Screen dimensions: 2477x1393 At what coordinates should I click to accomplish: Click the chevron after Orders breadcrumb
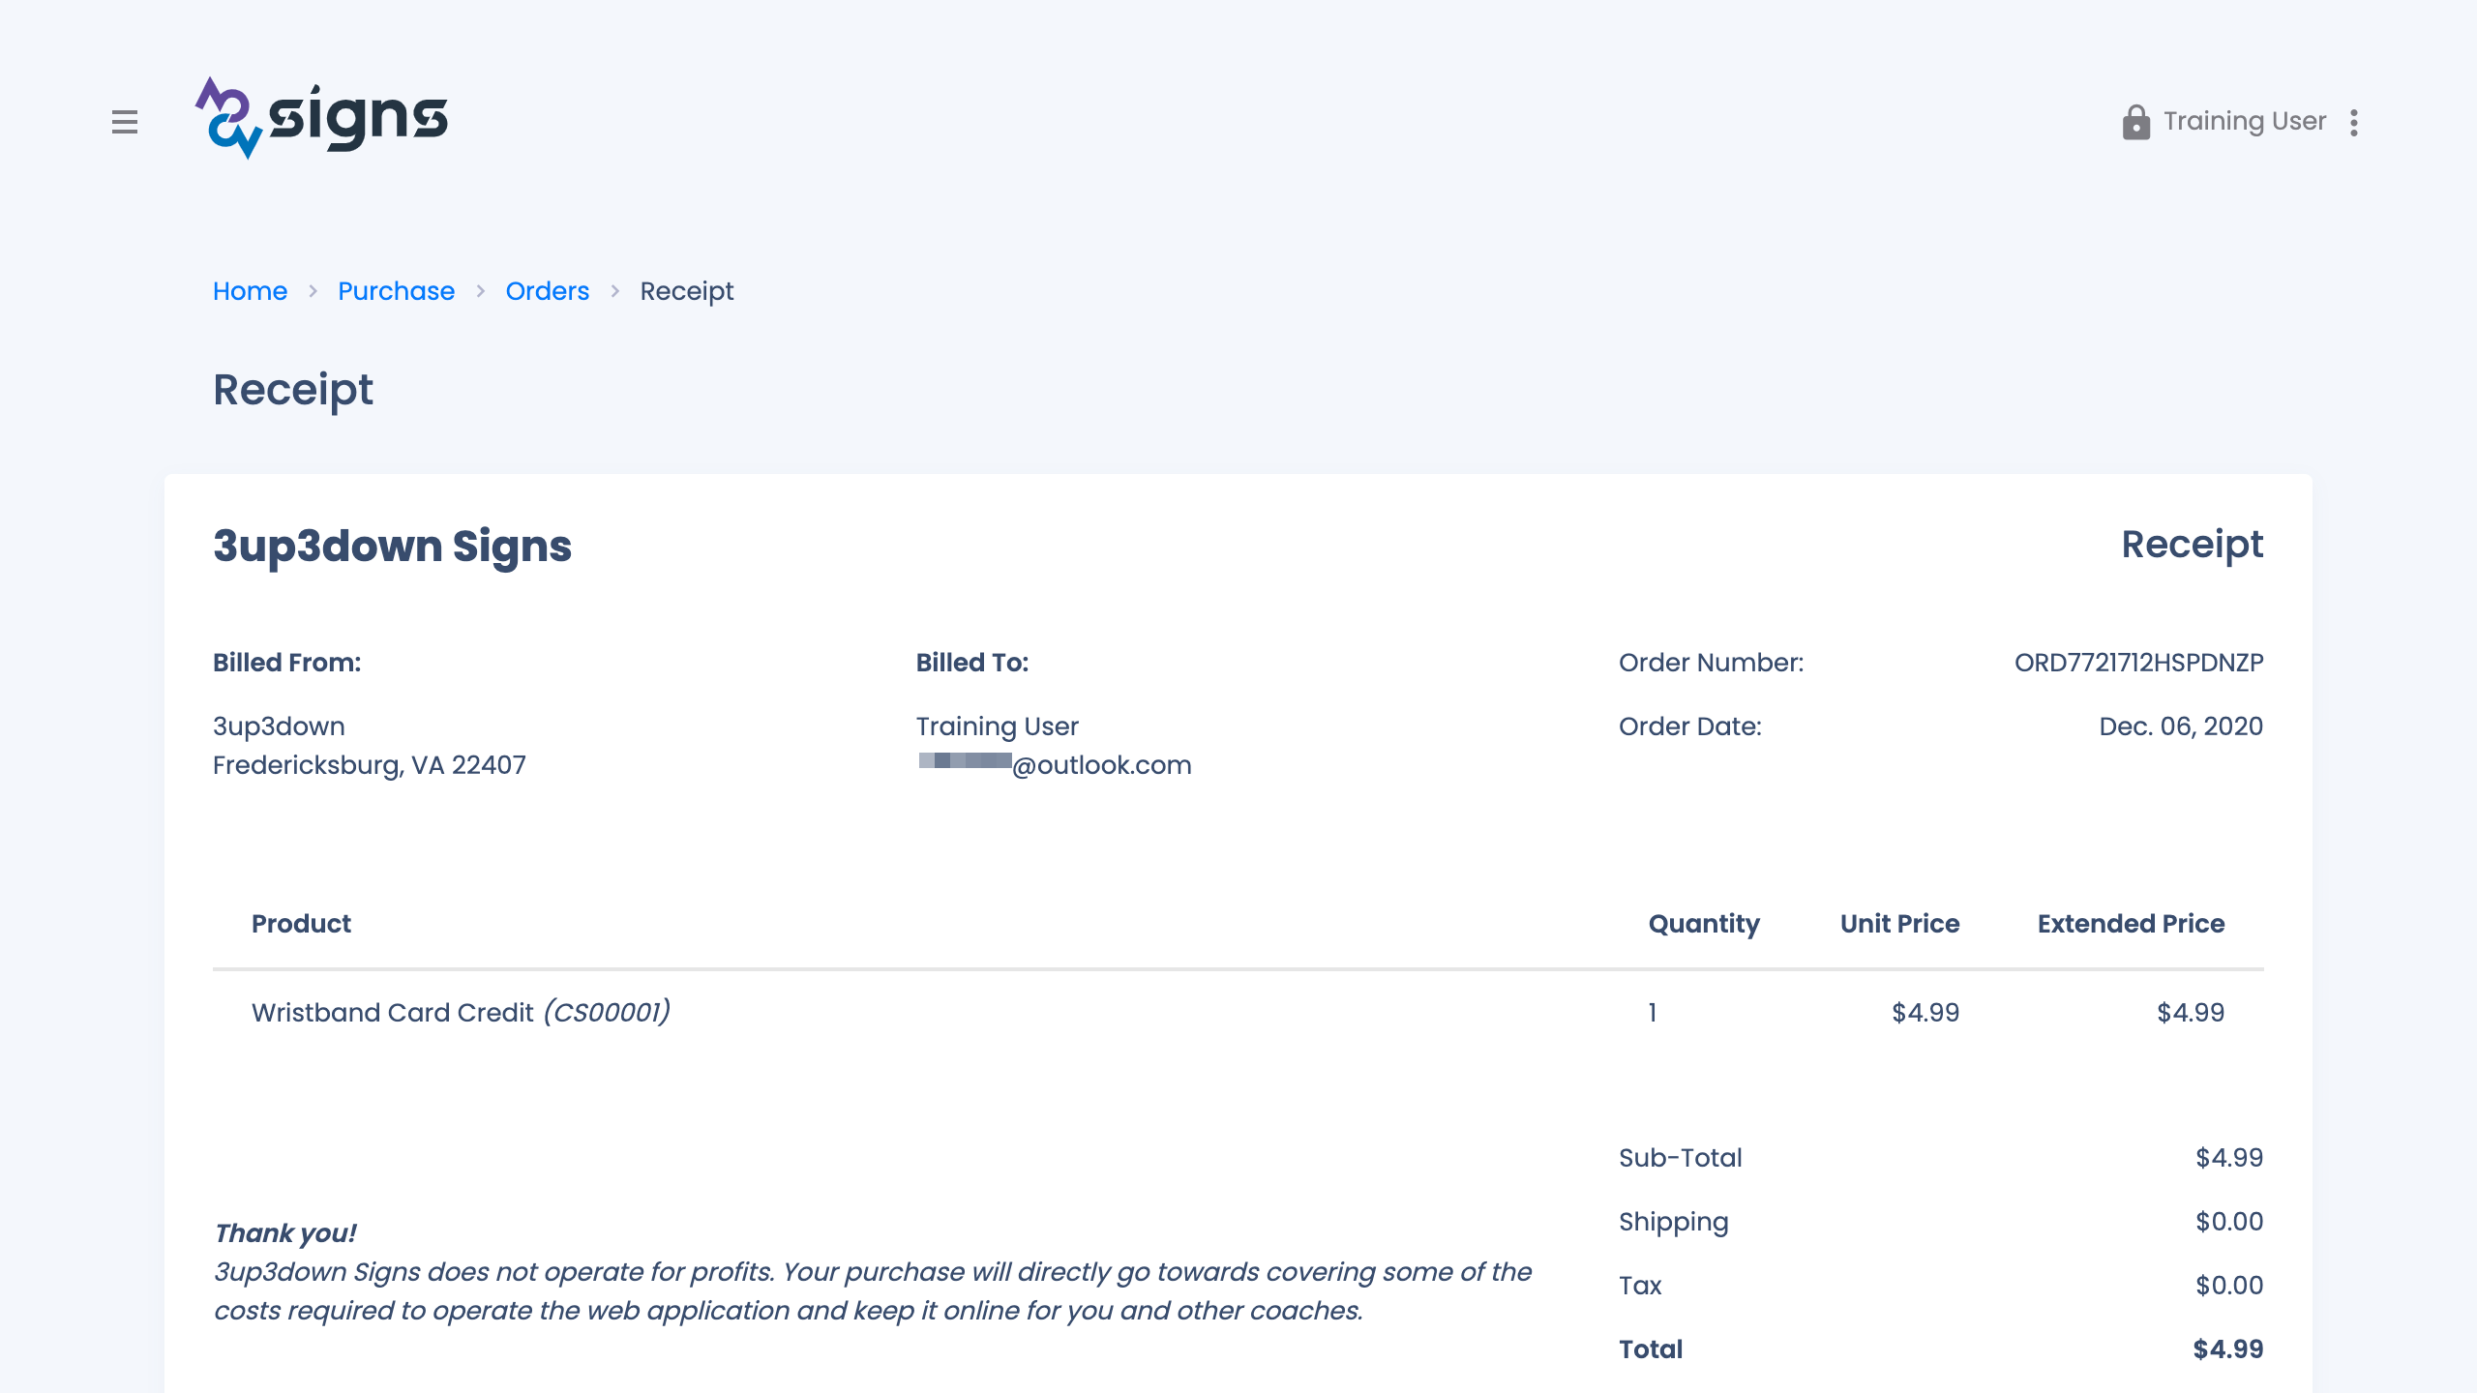[616, 291]
